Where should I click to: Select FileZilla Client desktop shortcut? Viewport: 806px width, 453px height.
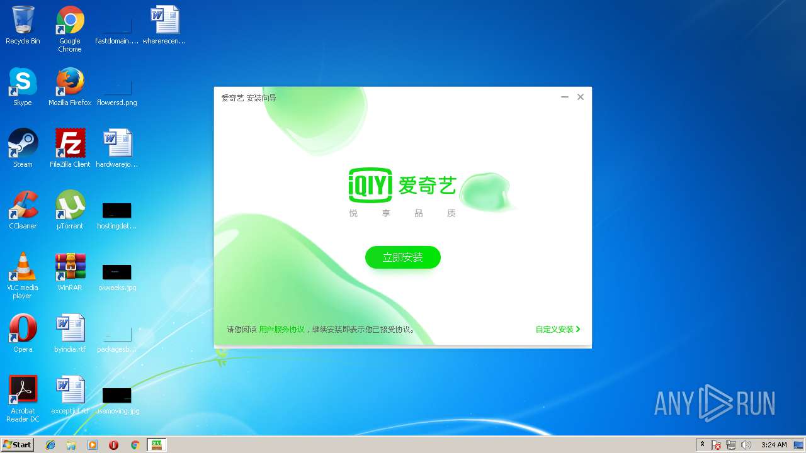click(x=70, y=148)
